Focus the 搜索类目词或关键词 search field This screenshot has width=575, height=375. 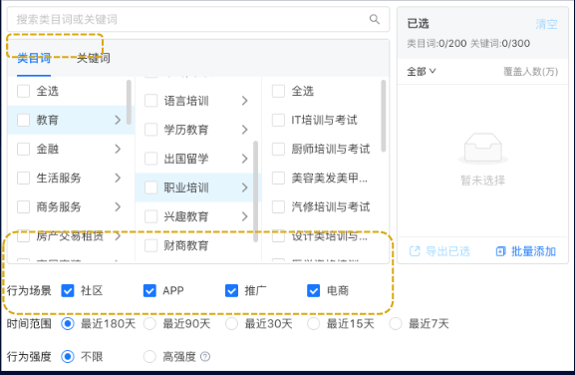(198, 19)
